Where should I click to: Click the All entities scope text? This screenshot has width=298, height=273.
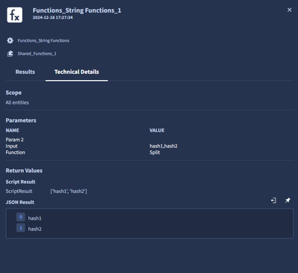17,102
